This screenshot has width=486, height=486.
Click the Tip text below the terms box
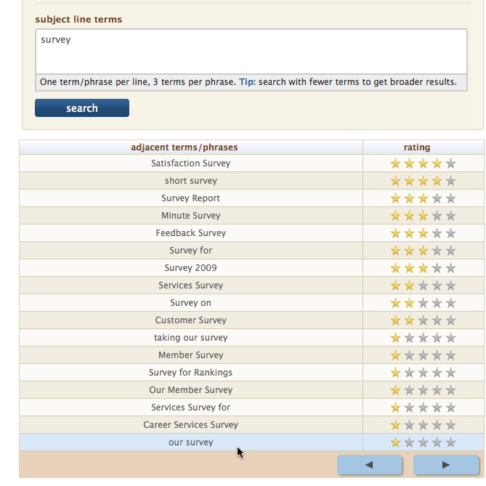click(247, 82)
